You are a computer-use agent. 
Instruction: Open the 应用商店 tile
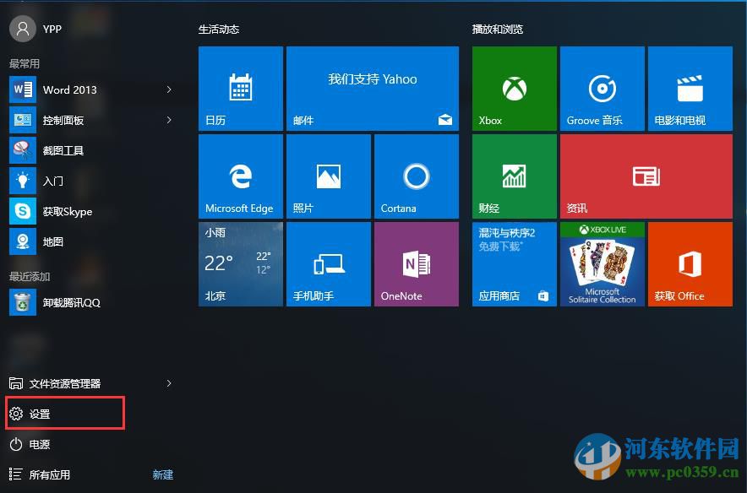514,263
